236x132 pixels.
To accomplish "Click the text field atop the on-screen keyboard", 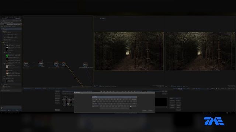I will [114, 97].
